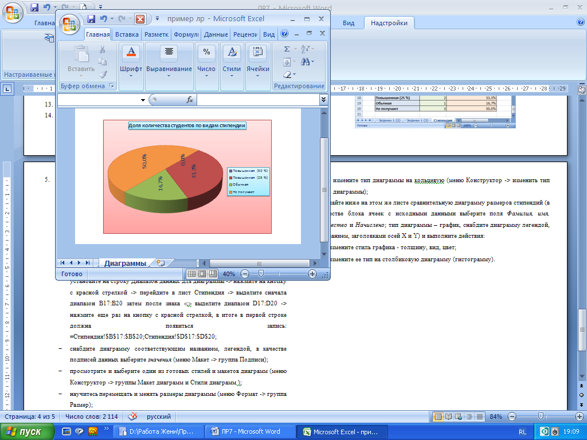Open Find and Select dropdown arrow
The width and height of the screenshot is (587, 440).
coord(312,62)
